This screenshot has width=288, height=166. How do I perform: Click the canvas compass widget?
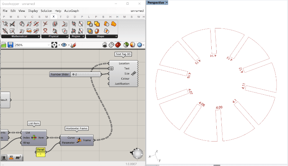[x=138, y=153]
